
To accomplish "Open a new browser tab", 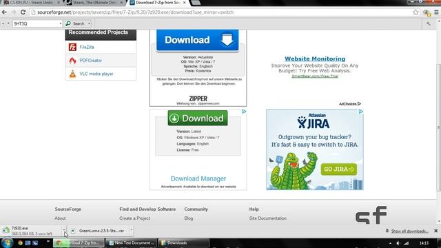I will (x=196, y=3).
